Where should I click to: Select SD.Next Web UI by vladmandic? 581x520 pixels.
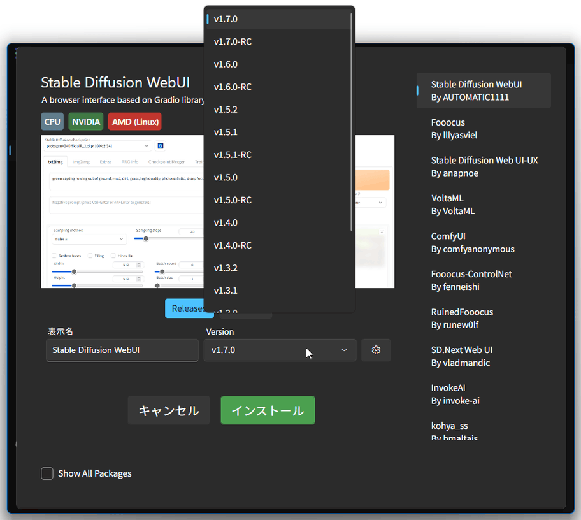point(484,356)
